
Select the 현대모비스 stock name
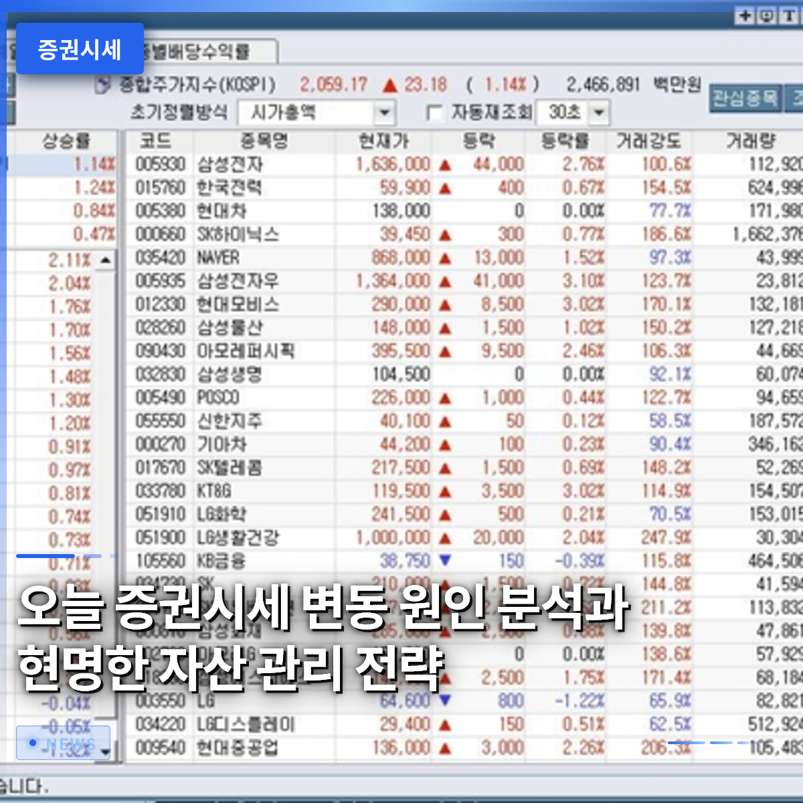pyautogui.click(x=238, y=304)
